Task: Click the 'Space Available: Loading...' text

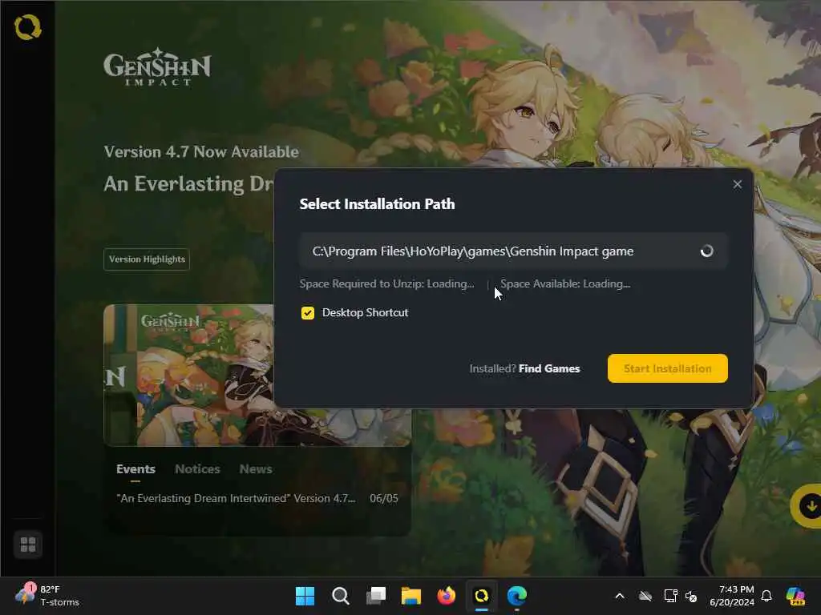Action: click(x=565, y=284)
